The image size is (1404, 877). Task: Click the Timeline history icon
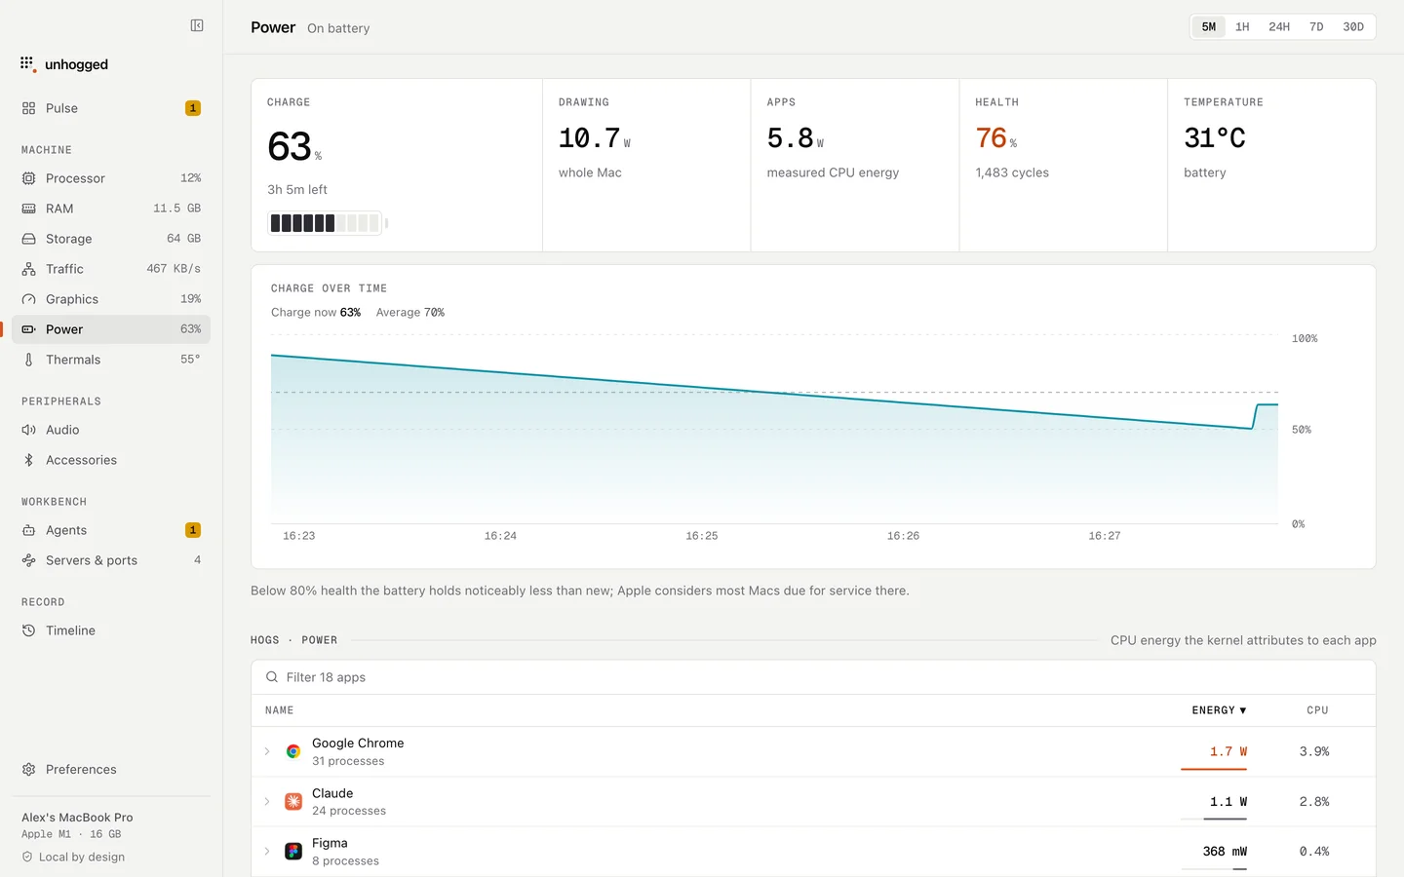[28, 630]
